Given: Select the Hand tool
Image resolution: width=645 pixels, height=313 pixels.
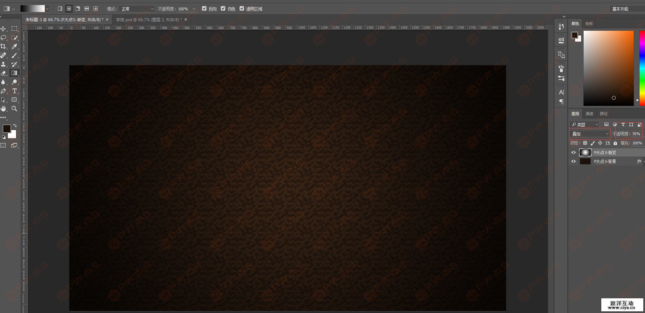Looking at the screenshot, I should point(3,109).
